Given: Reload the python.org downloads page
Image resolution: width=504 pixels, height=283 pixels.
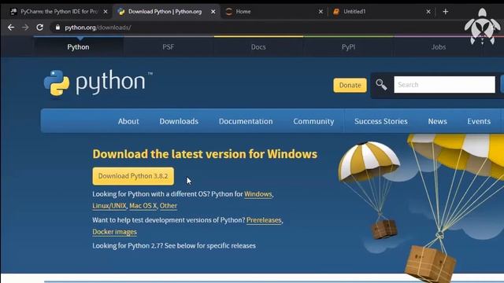Looking at the screenshot, I should point(39,28).
